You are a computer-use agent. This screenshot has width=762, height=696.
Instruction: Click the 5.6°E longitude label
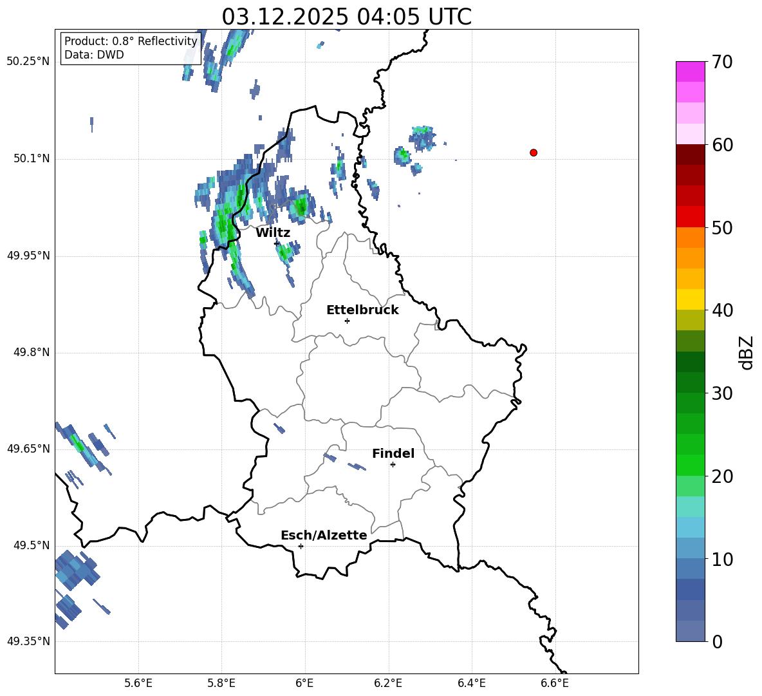pos(138,683)
